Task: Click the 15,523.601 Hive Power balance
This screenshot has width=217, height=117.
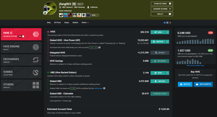Action: pyautogui.click(x=143, y=40)
